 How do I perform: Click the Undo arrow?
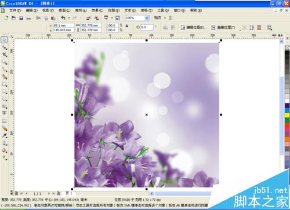pyautogui.click(x=63, y=18)
